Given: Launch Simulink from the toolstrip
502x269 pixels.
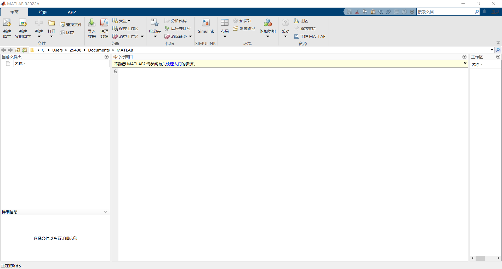Looking at the screenshot, I should click(x=206, y=26).
